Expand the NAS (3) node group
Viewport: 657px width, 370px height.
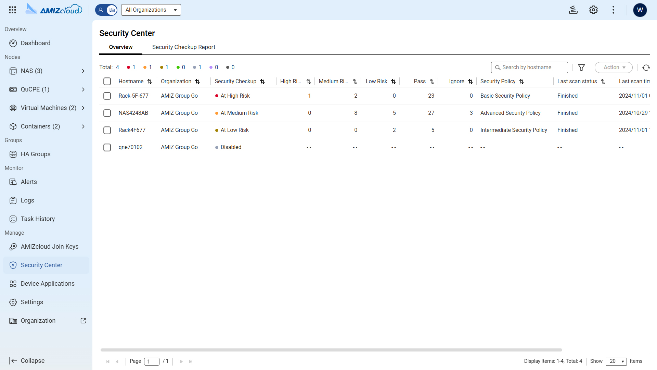pos(83,71)
